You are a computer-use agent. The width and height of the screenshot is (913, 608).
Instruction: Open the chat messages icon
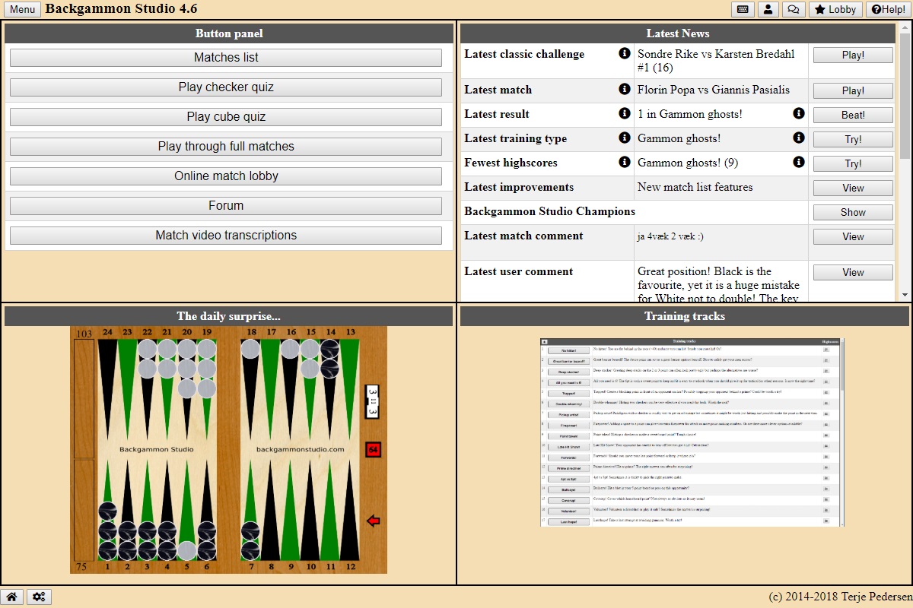point(793,9)
